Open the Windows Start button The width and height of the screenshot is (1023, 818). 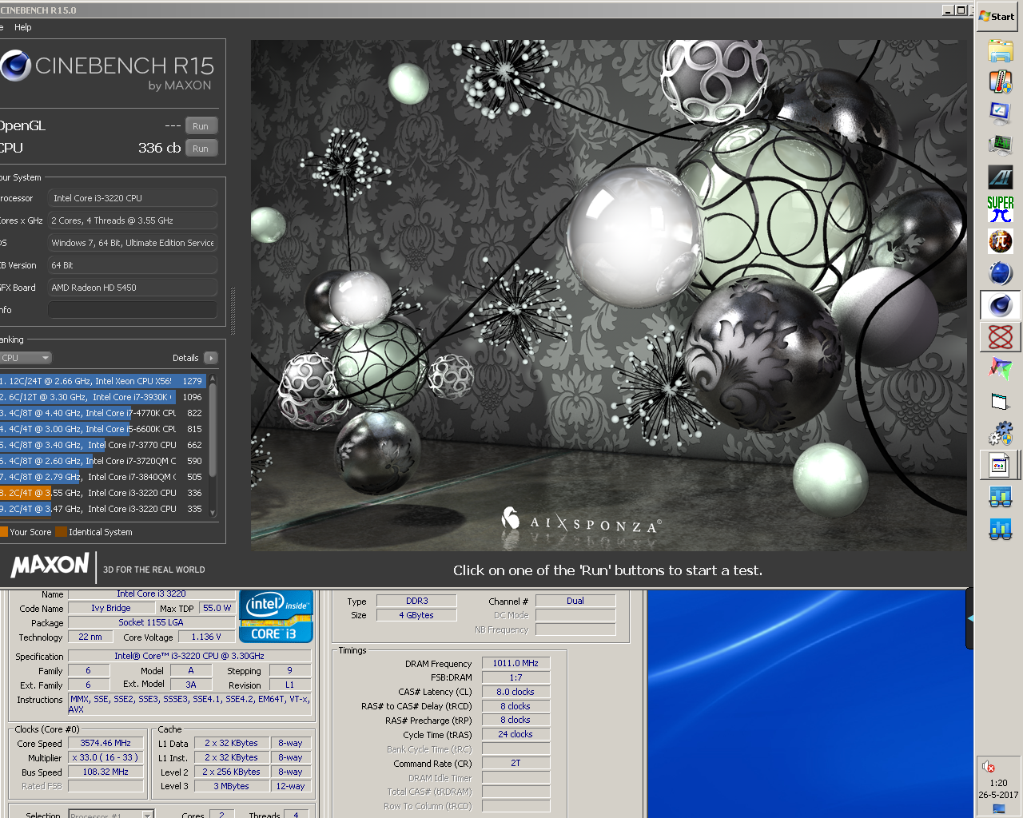(997, 16)
